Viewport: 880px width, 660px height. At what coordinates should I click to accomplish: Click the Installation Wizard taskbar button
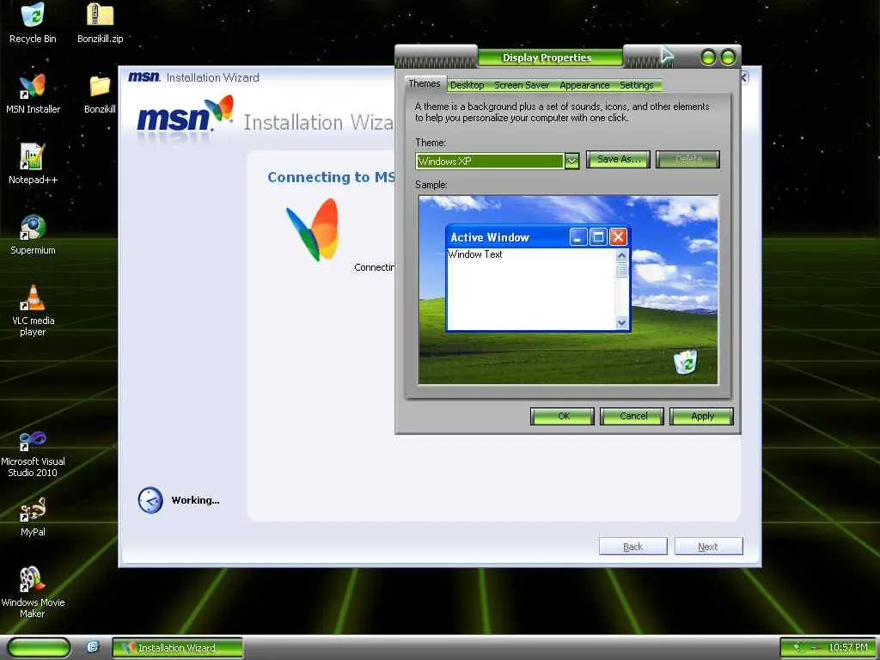[177, 648]
